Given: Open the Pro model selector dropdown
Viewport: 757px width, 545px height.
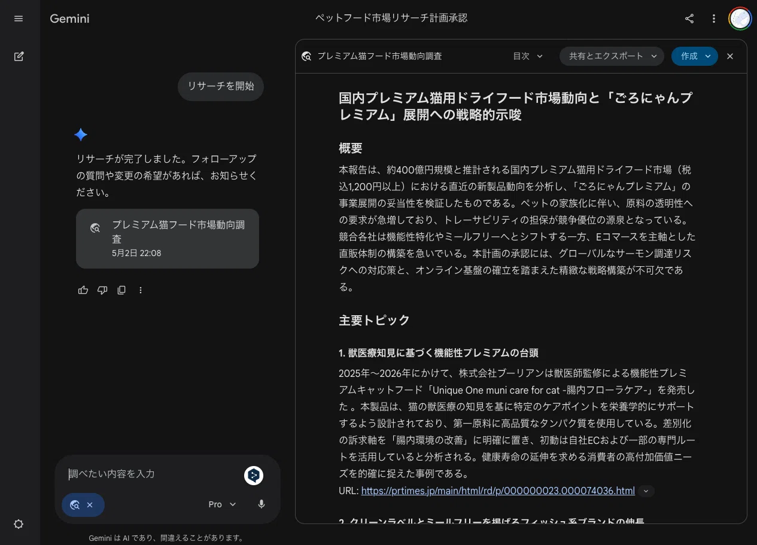Looking at the screenshot, I should click(x=223, y=504).
